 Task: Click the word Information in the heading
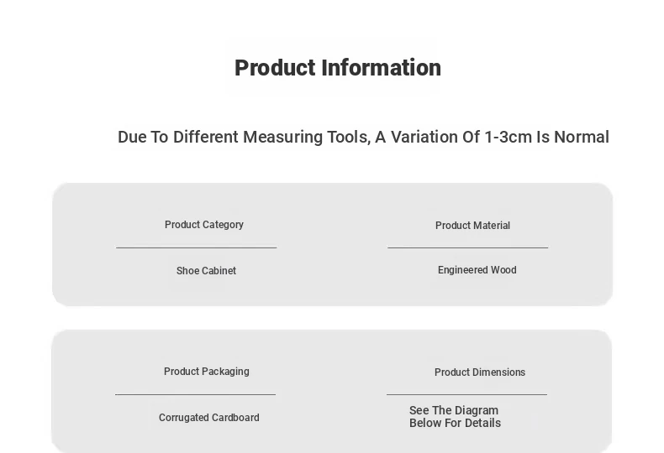pyautogui.click(x=381, y=68)
